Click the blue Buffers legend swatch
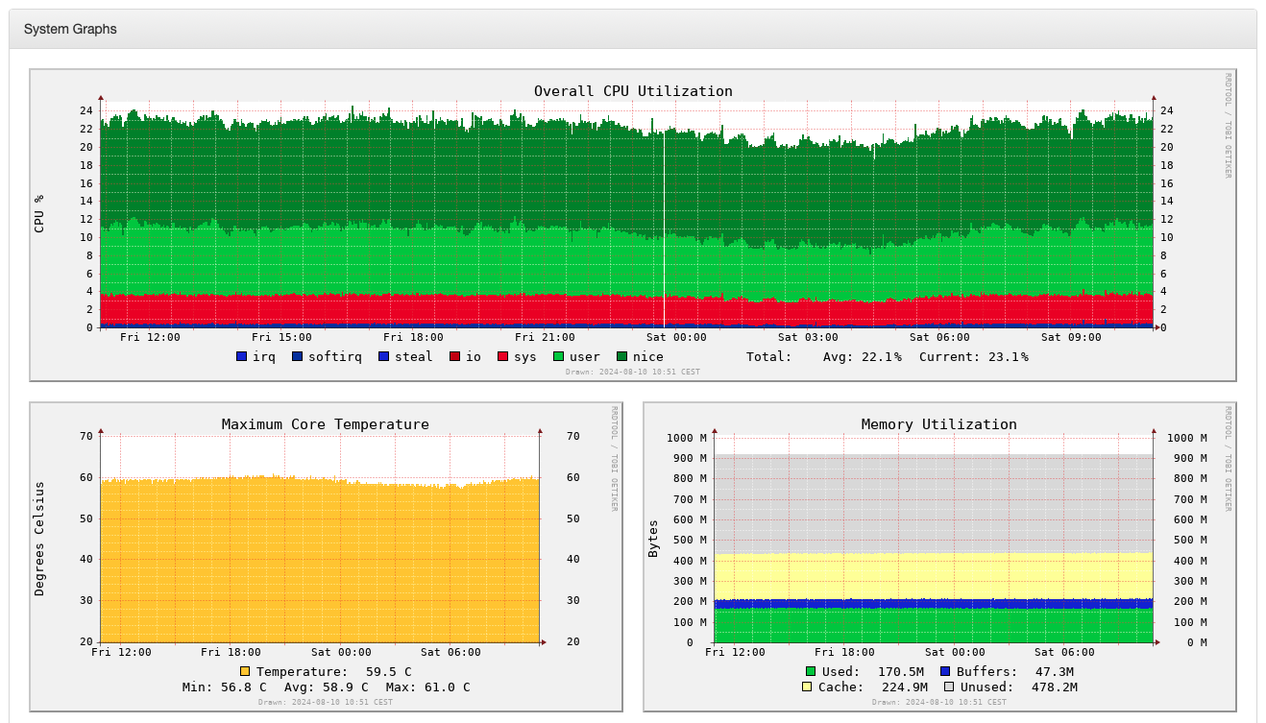This screenshot has width=1266, height=723. (x=946, y=671)
